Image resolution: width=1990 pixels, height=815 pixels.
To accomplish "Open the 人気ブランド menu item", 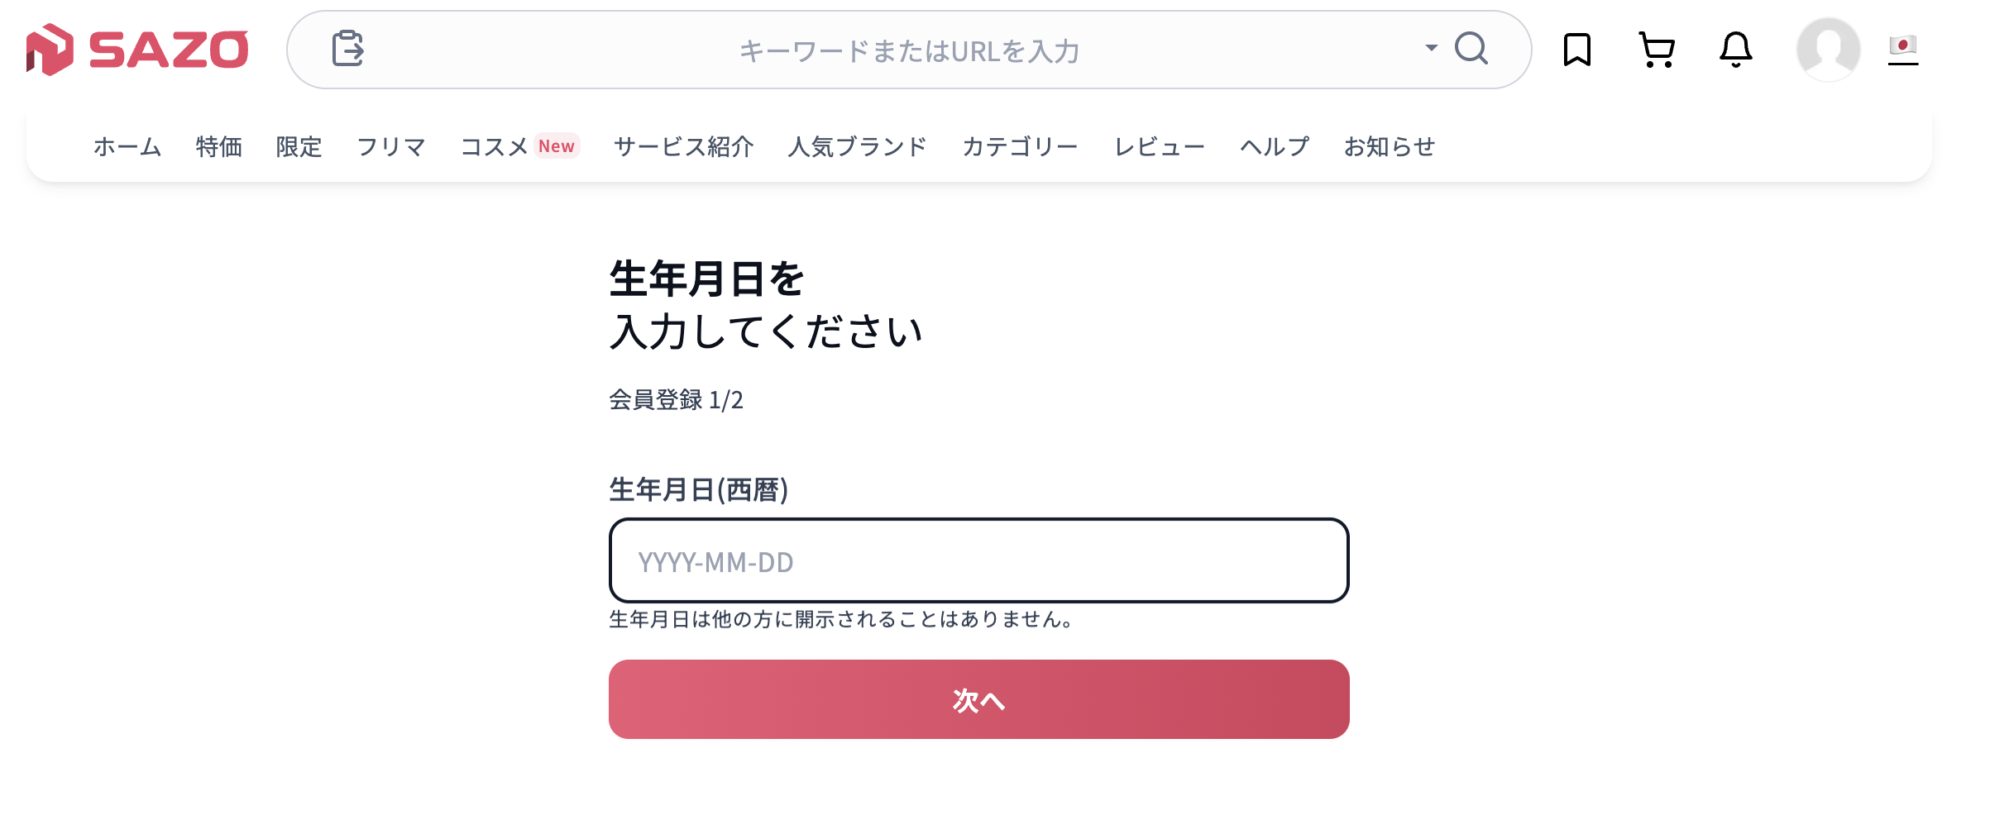I will tap(858, 146).
